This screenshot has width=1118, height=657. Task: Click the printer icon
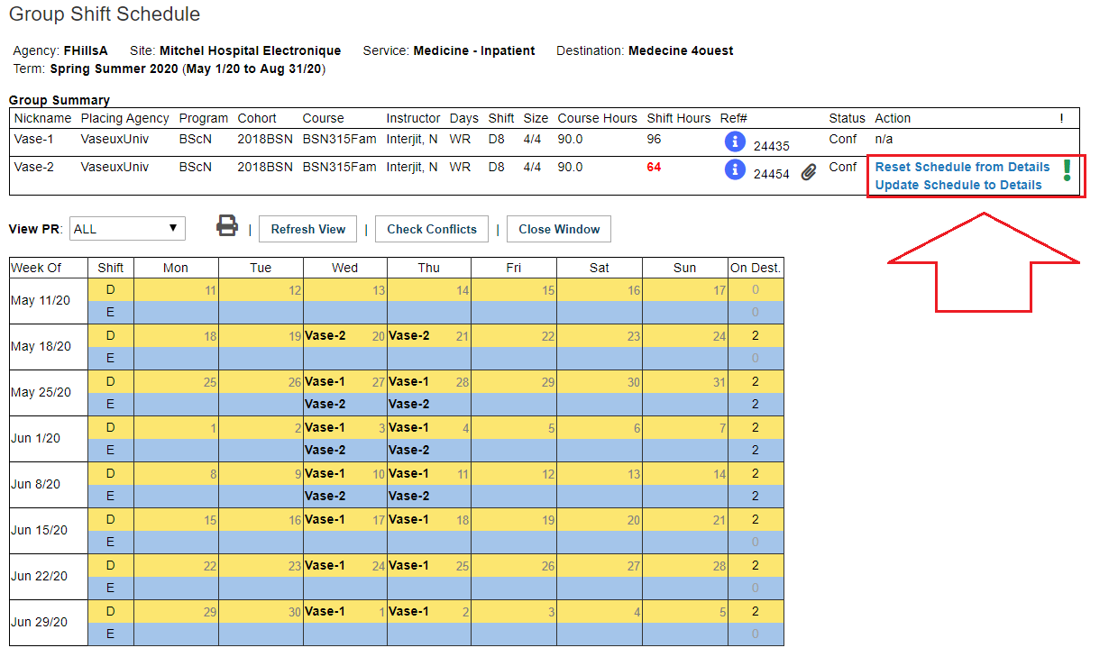pos(227,226)
